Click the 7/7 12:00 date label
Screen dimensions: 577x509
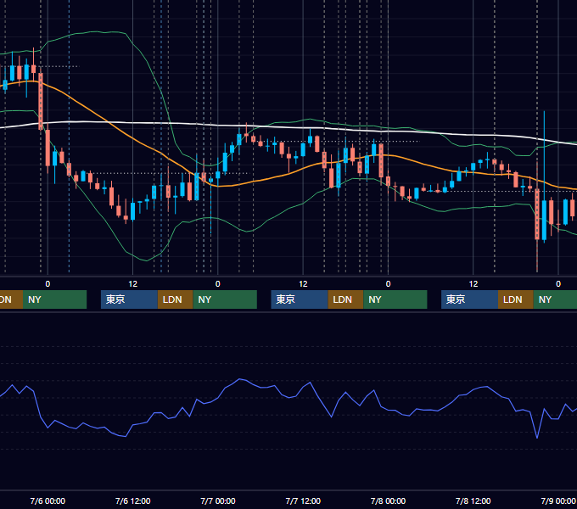(x=303, y=501)
